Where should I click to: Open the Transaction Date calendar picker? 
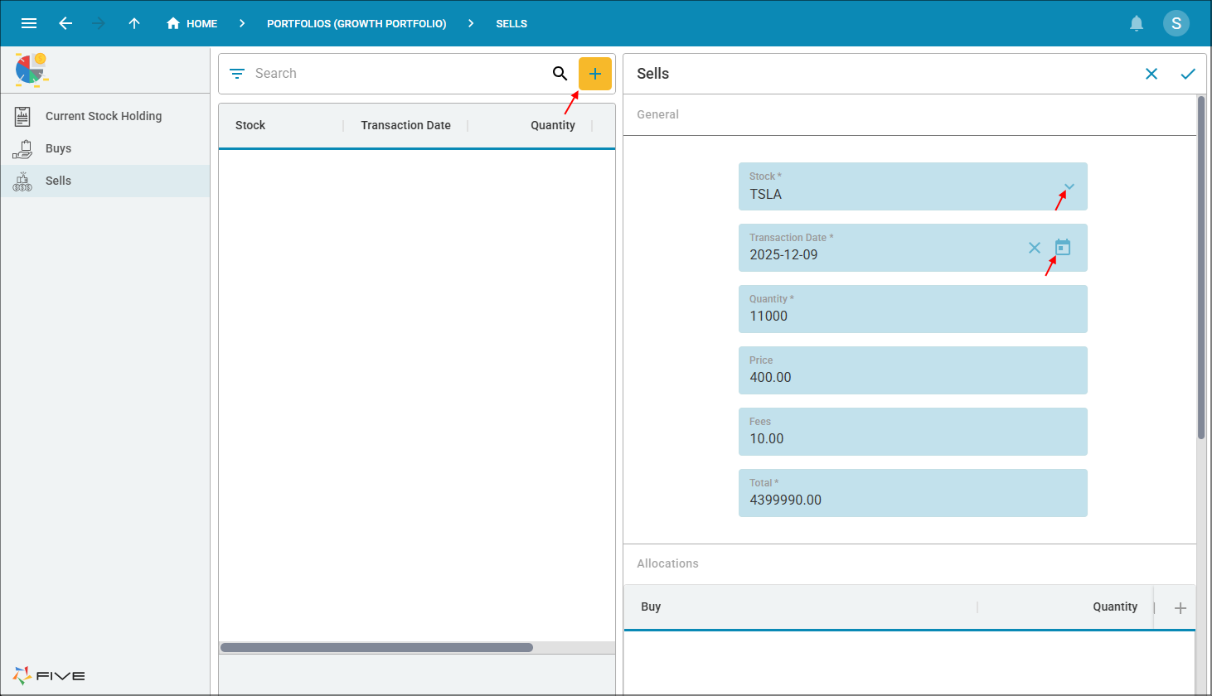[x=1063, y=247]
